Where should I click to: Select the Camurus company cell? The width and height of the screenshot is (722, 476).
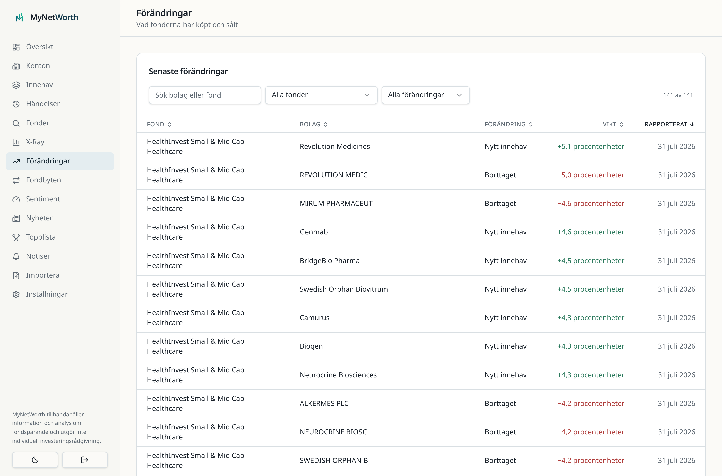315,318
